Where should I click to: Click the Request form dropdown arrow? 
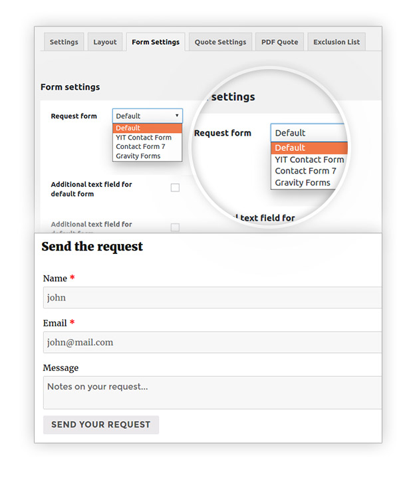(x=177, y=116)
